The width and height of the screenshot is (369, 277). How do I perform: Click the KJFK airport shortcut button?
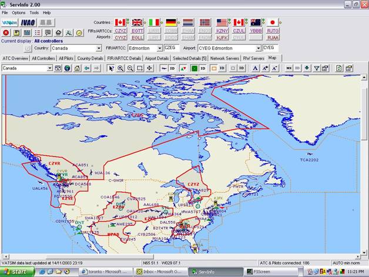[x=222, y=37]
